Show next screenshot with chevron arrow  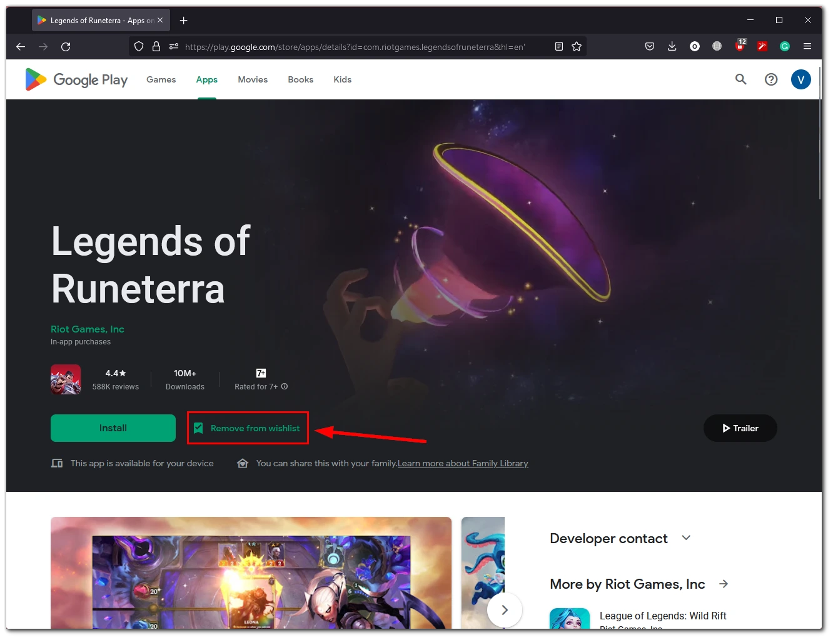(x=505, y=609)
